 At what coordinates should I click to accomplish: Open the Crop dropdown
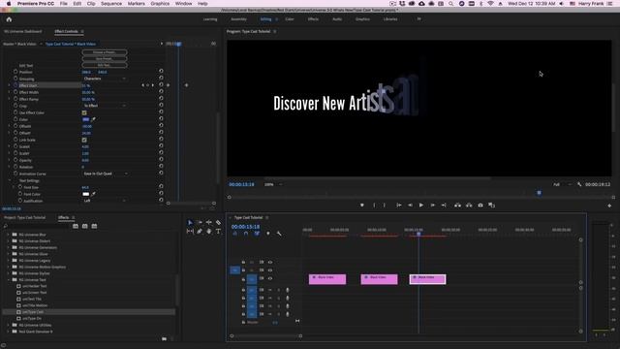pos(105,106)
